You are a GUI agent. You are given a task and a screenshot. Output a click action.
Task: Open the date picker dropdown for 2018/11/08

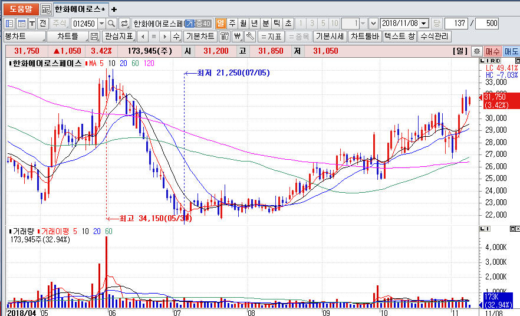point(424,24)
